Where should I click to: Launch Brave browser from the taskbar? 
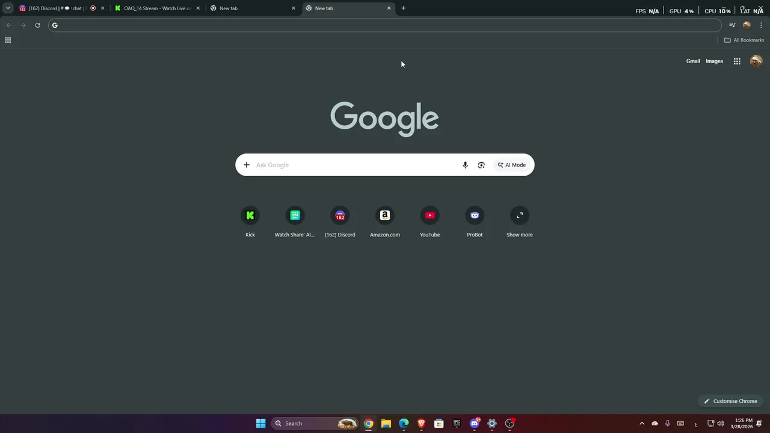421,423
